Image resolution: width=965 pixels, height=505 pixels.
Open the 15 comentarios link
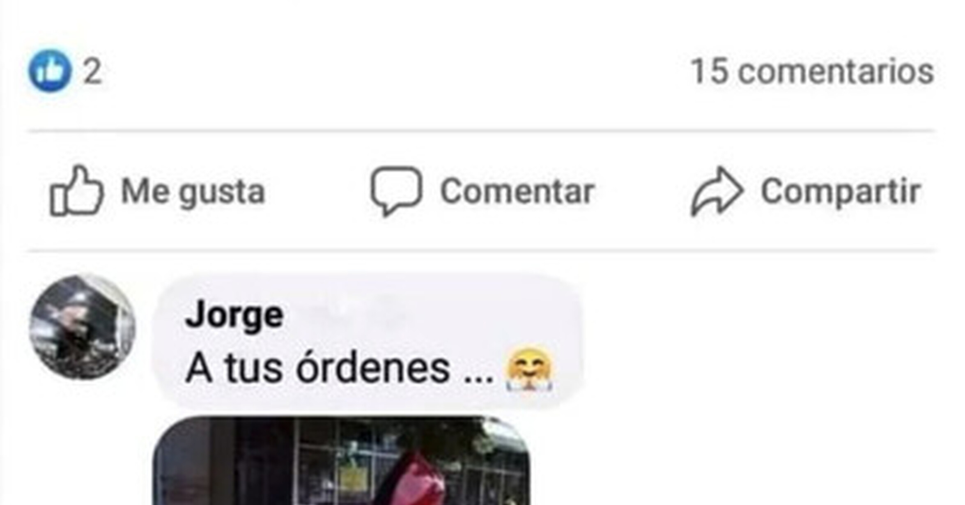point(813,72)
